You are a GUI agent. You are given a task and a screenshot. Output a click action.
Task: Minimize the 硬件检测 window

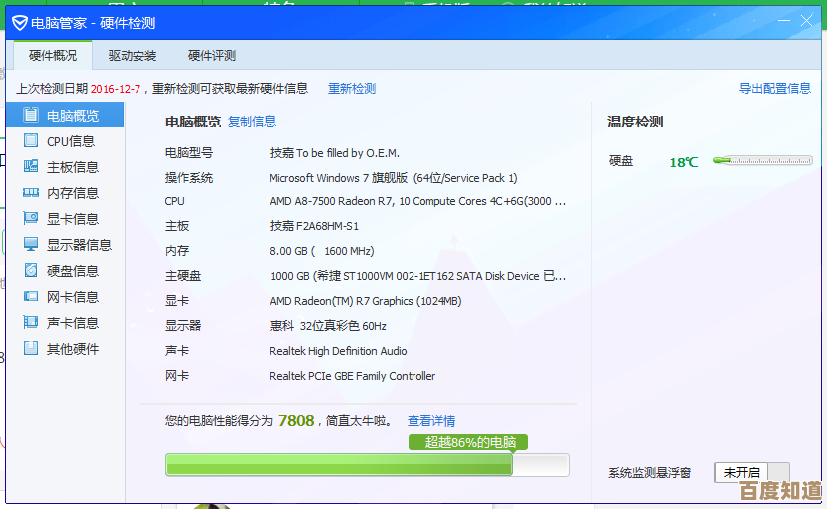pos(784,21)
